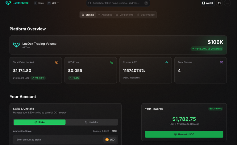Screen dimensions: 237x145
Task: Click the LEO token chip in input
Action: pyautogui.click(x=110, y=139)
